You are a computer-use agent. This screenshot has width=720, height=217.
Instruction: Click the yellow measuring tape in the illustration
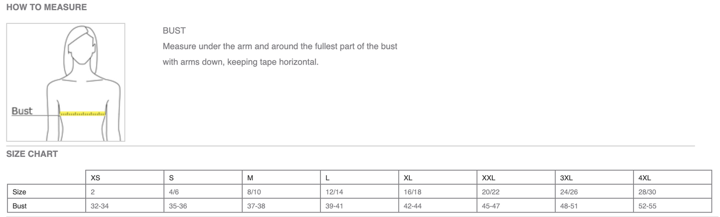click(x=83, y=114)
